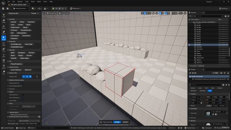Click the Delete Faces button

15,27
